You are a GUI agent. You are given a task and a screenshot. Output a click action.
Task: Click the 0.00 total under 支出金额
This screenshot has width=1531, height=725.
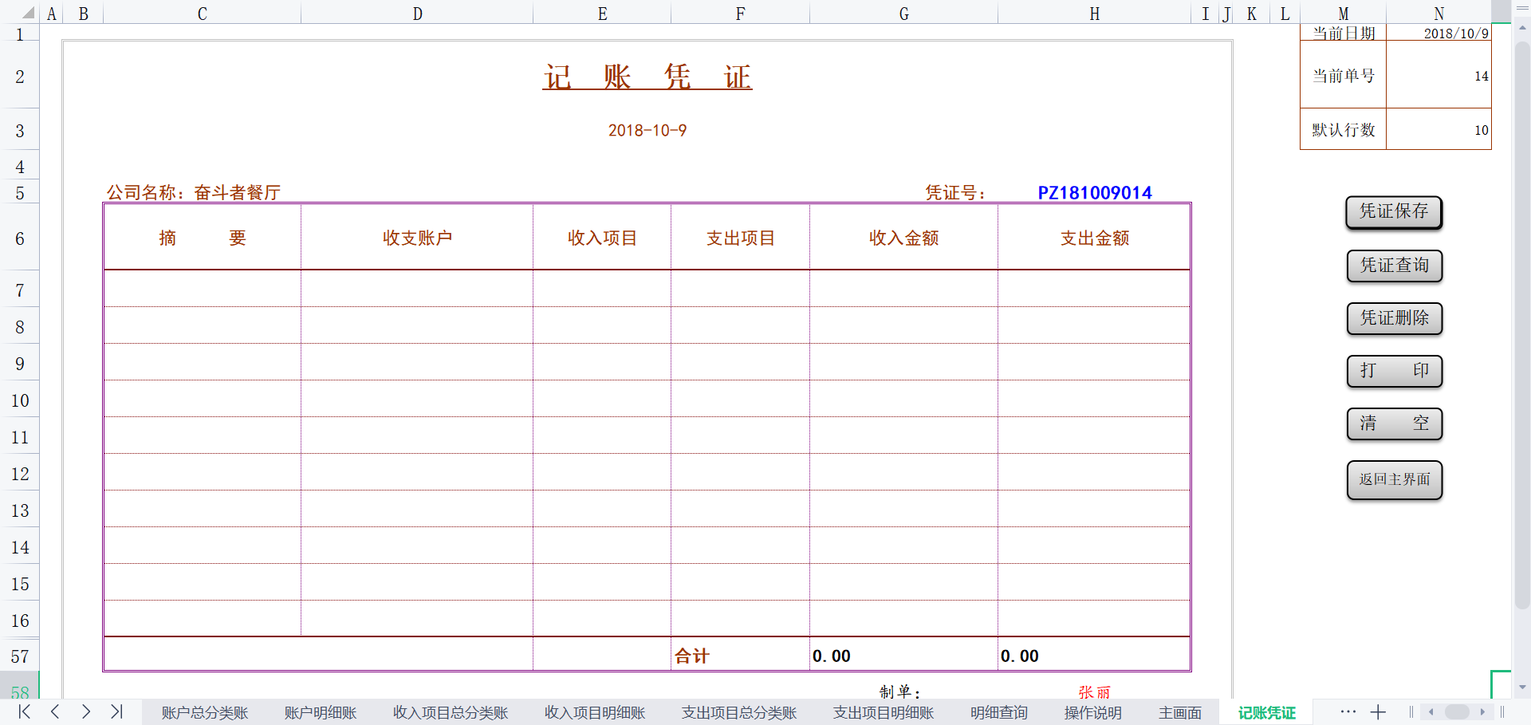click(x=1094, y=656)
